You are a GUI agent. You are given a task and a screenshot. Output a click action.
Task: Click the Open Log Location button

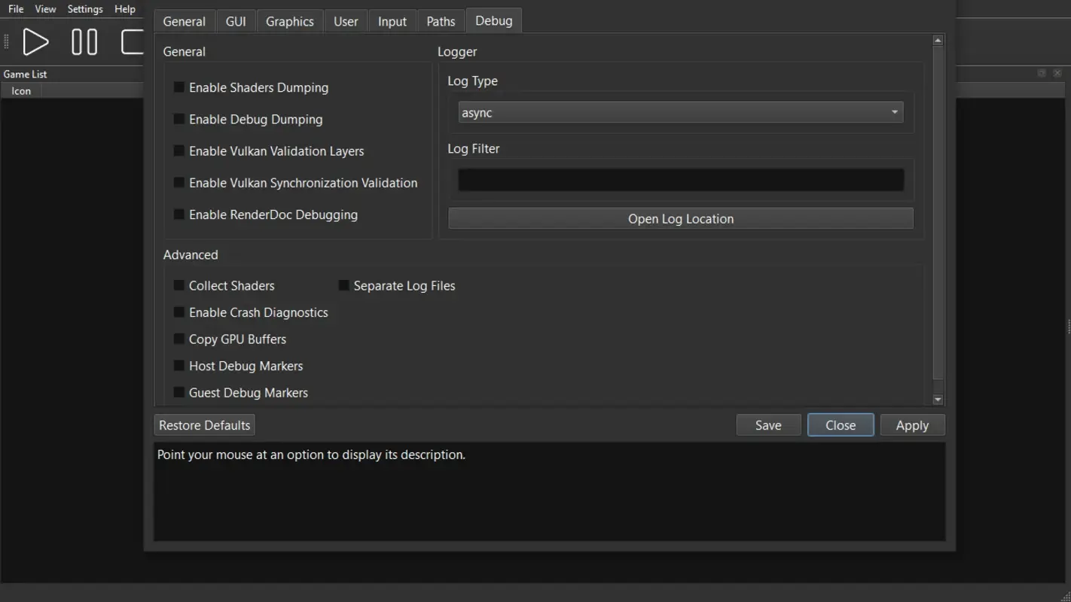tap(680, 218)
